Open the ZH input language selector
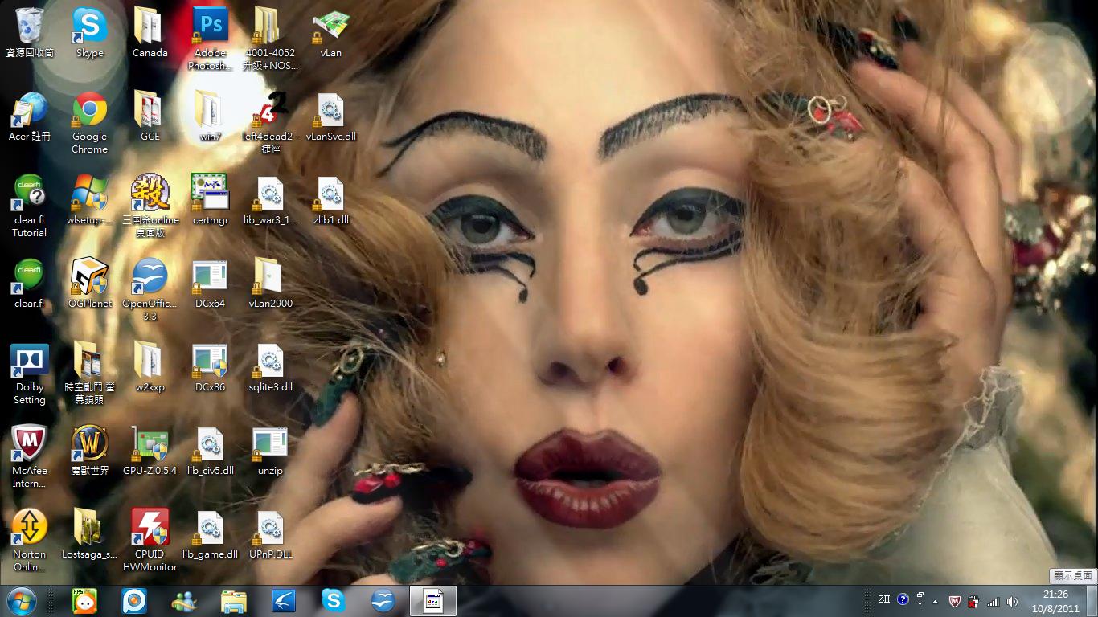The width and height of the screenshot is (1098, 617). point(884,600)
